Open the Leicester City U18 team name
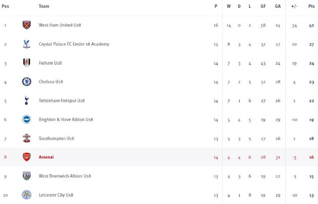Viewport: 318px width, 204px height. point(56,195)
